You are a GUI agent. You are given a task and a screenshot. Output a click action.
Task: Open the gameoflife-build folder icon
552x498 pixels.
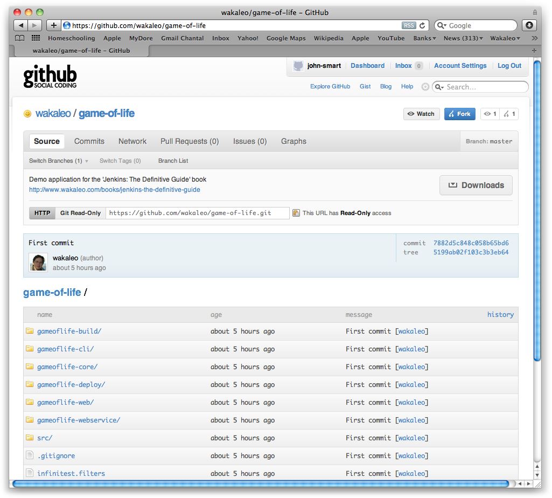click(30, 331)
